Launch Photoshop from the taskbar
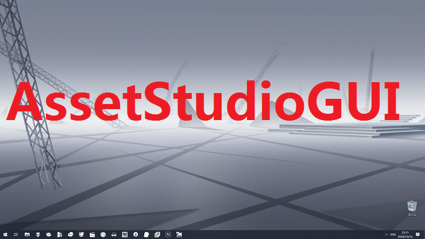Image resolution: width=425 pixels, height=239 pixels. point(168,234)
